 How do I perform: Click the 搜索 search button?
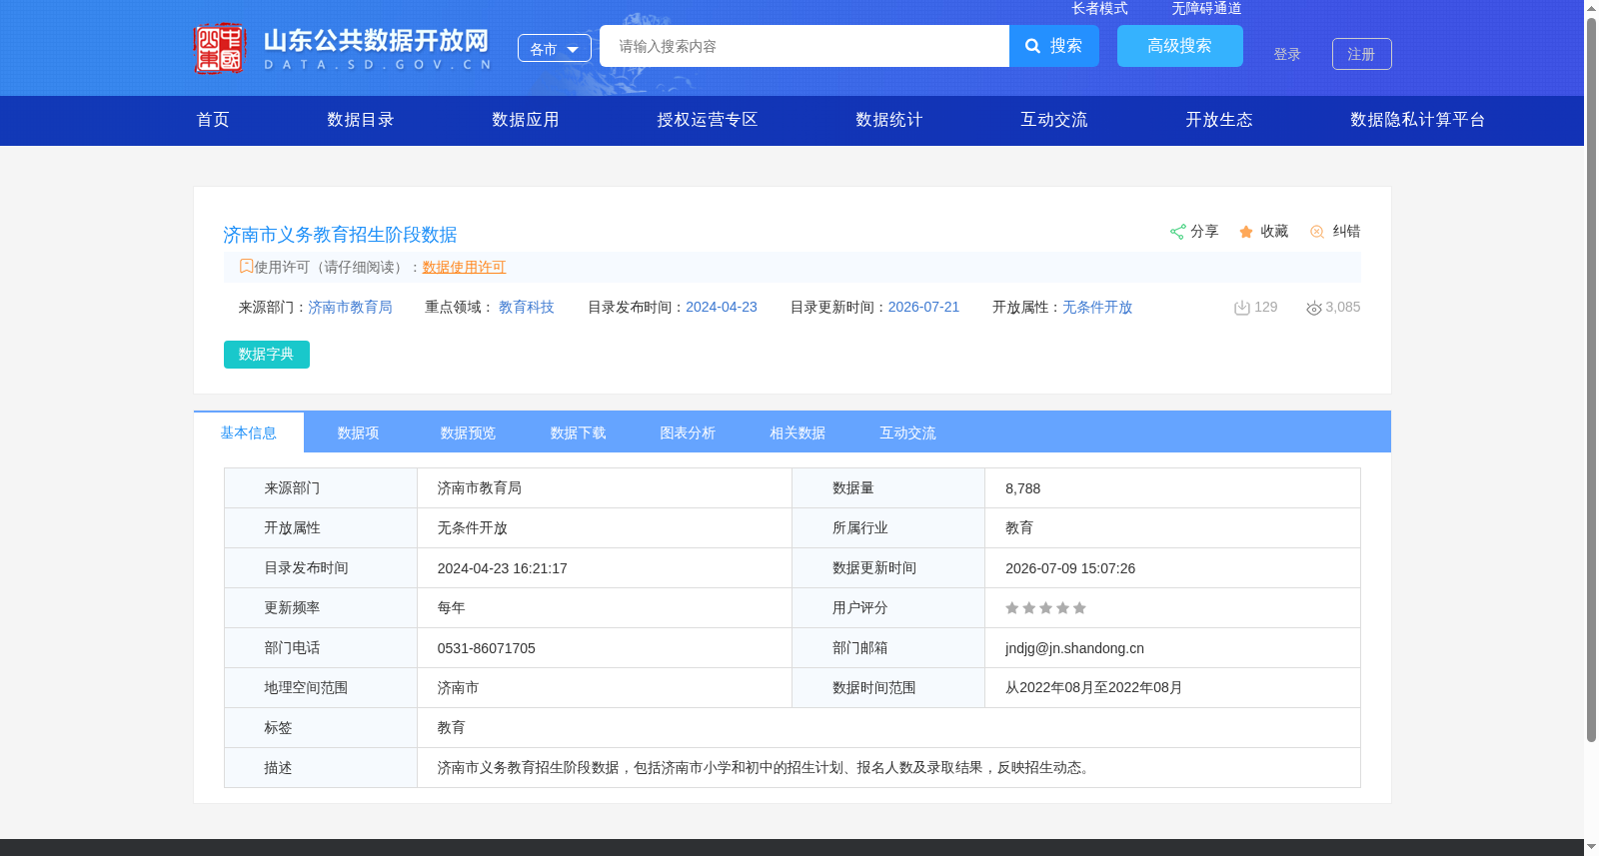(1054, 46)
